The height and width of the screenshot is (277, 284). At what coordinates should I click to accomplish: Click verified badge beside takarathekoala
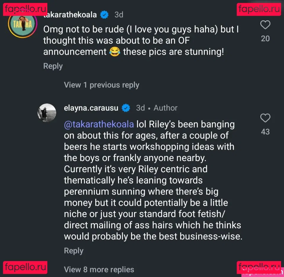(x=104, y=14)
